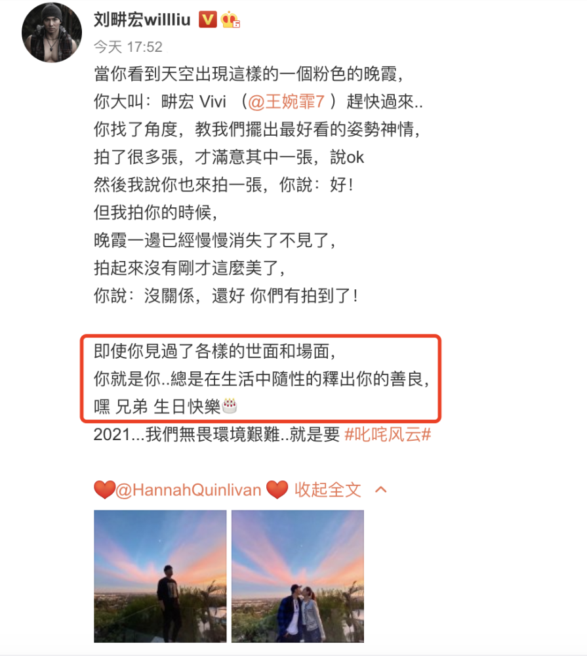Click the red heart before @HannahQuinlivan
This screenshot has height=656, width=587.
pos(104,490)
